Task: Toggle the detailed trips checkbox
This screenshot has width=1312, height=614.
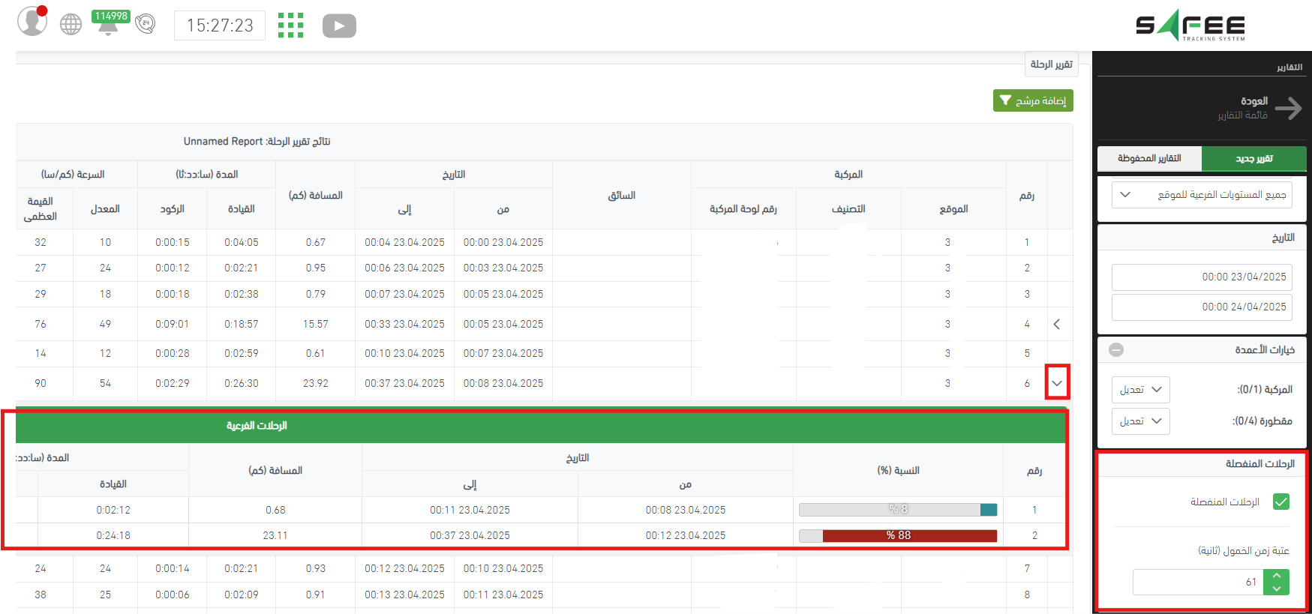Action: coord(1281,502)
